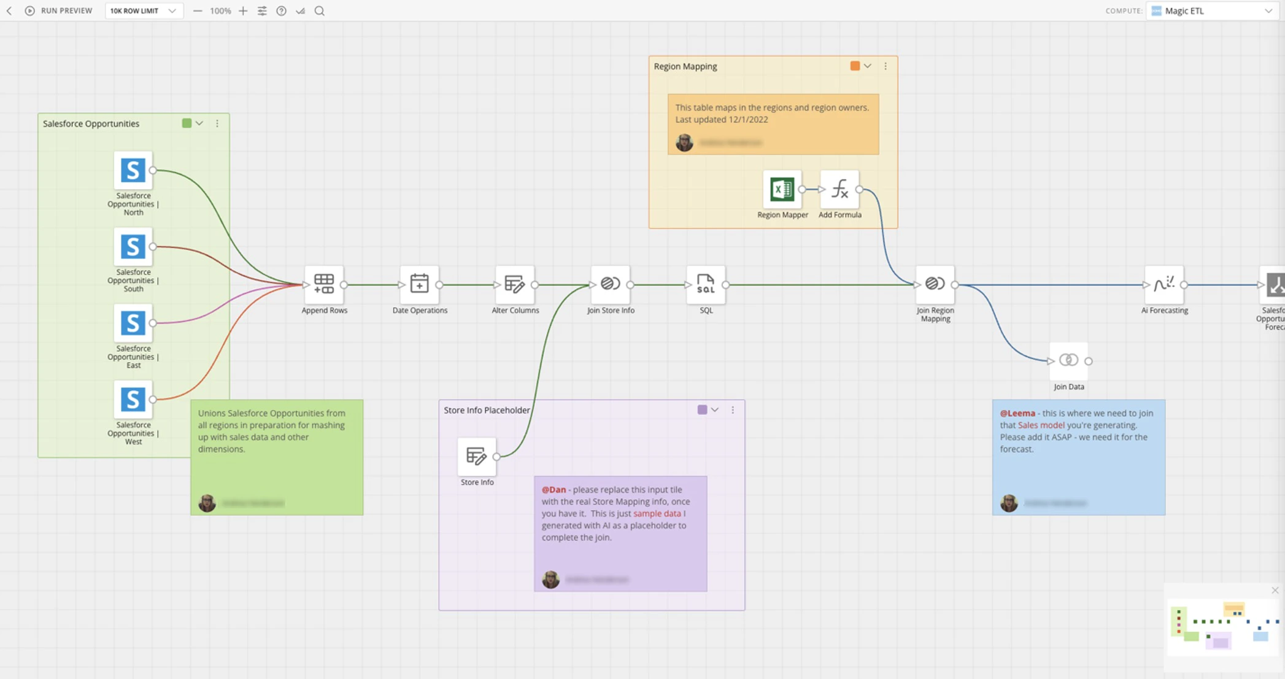
Task: Select Salesforce Opportunities West tile
Action: 133,399
